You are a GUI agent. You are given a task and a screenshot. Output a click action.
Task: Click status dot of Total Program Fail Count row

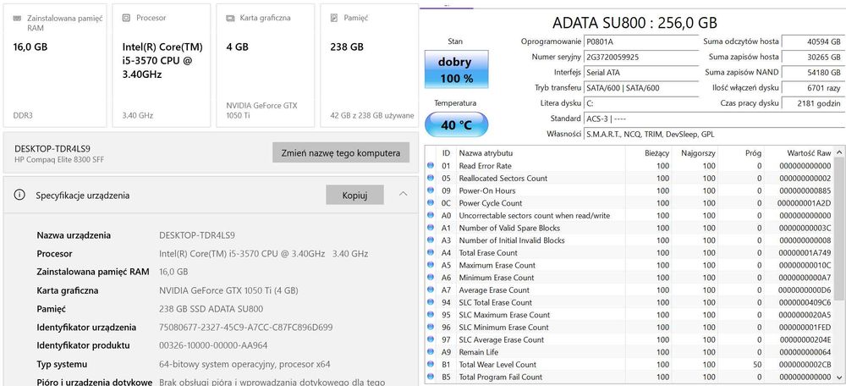point(431,377)
